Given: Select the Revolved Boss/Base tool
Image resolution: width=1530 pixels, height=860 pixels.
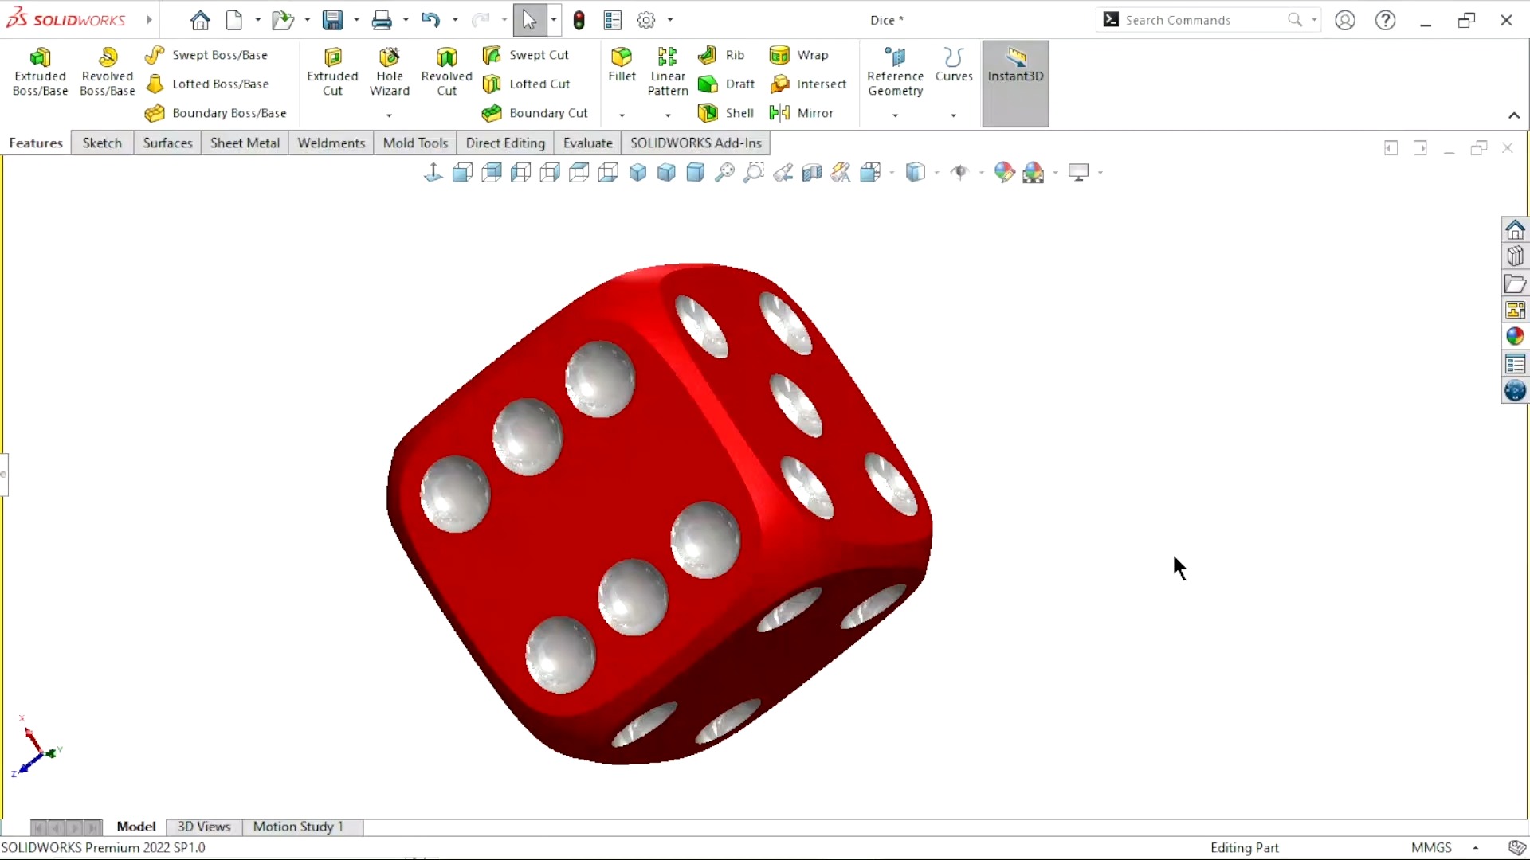Looking at the screenshot, I should coord(108,72).
